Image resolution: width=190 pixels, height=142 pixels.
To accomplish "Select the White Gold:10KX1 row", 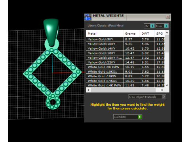I will [125, 71].
